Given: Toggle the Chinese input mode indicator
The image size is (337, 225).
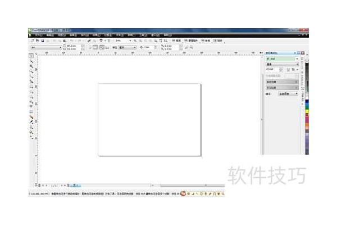Looking at the screenshot, I should tap(189, 193).
